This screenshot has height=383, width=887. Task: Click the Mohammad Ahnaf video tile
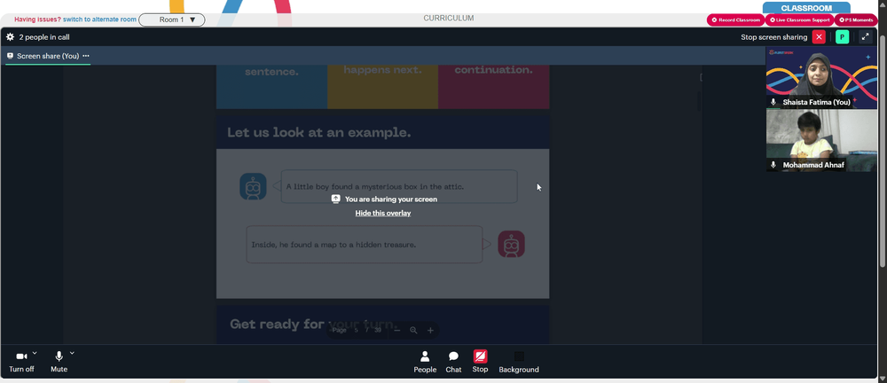point(821,140)
